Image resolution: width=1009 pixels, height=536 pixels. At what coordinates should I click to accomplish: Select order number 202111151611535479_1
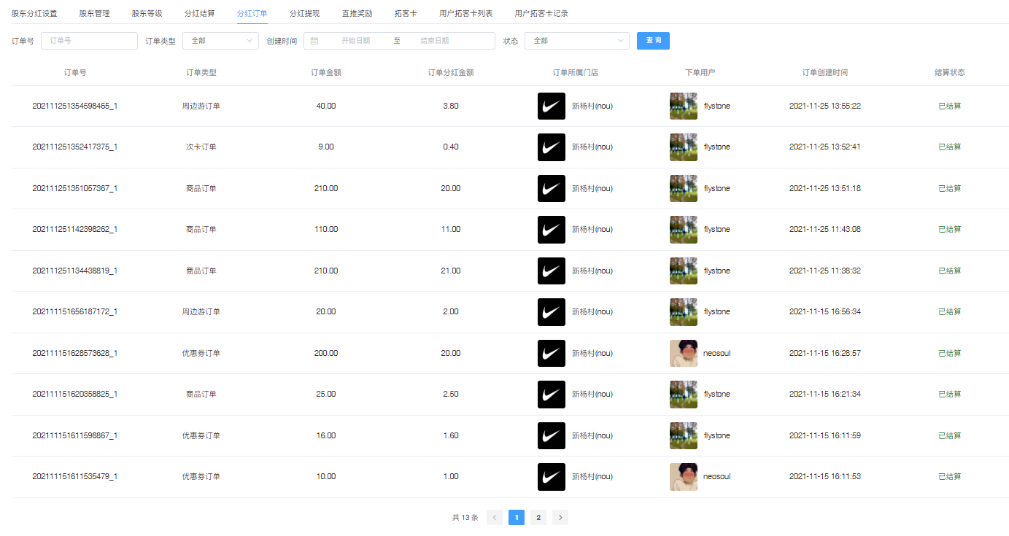(75, 477)
